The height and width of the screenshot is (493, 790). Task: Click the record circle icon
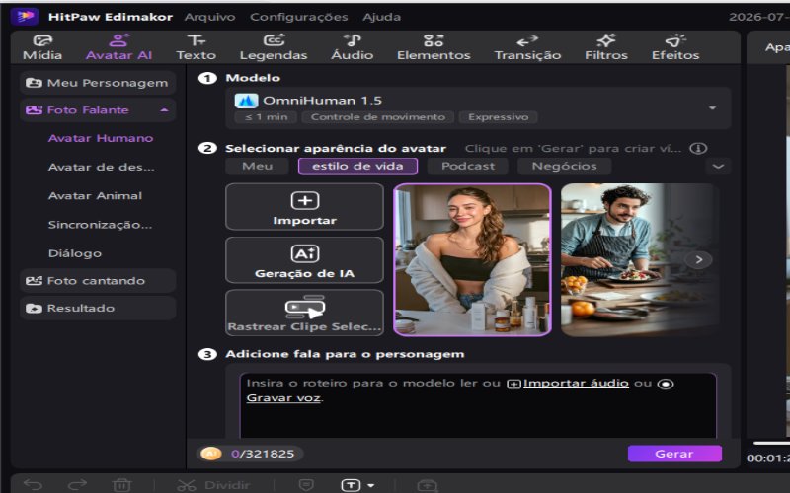pyautogui.click(x=666, y=384)
